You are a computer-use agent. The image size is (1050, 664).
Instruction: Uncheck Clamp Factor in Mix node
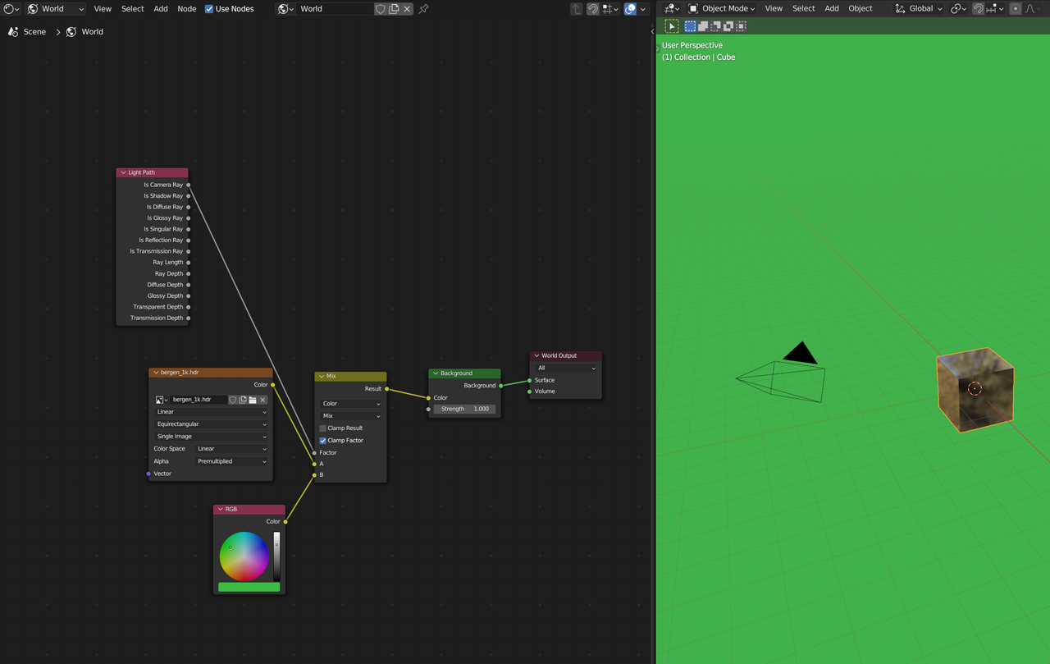(x=323, y=441)
